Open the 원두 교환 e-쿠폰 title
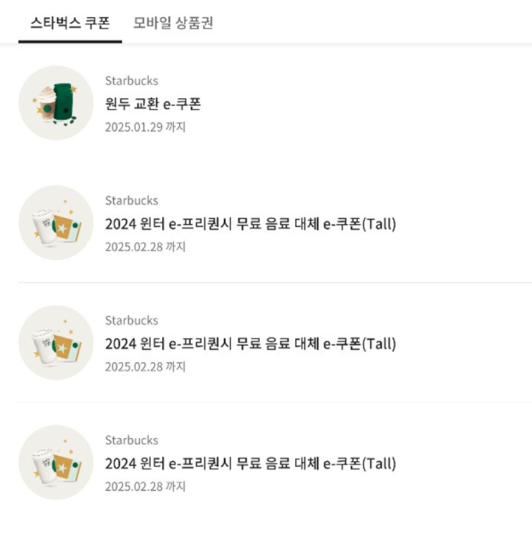The height and width of the screenshot is (536, 532). (153, 104)
